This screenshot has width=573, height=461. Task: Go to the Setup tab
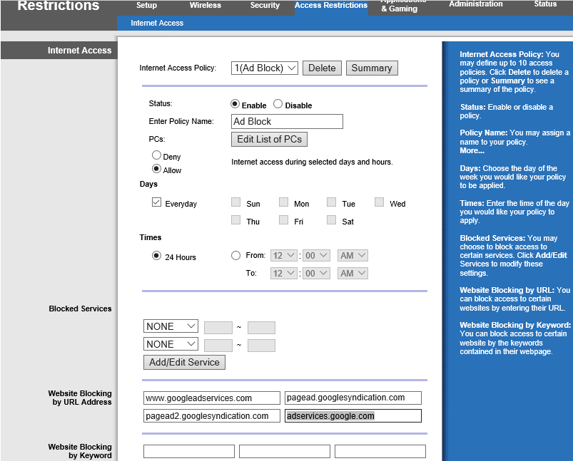pos(146,5)
